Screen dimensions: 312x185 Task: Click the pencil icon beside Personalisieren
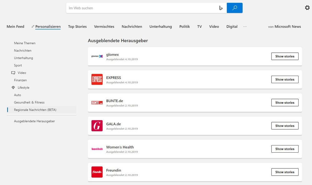tap(33, 26)
